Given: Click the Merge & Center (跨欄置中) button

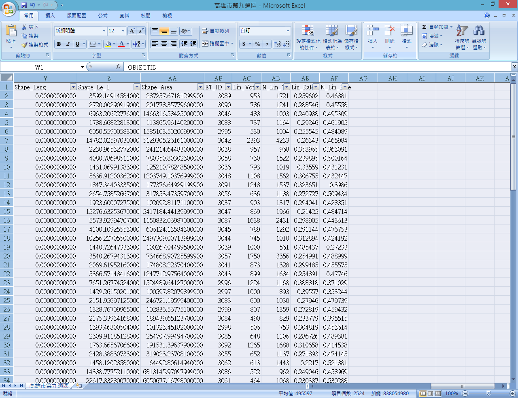Looking at the screenshot, I should pos(216,44).
